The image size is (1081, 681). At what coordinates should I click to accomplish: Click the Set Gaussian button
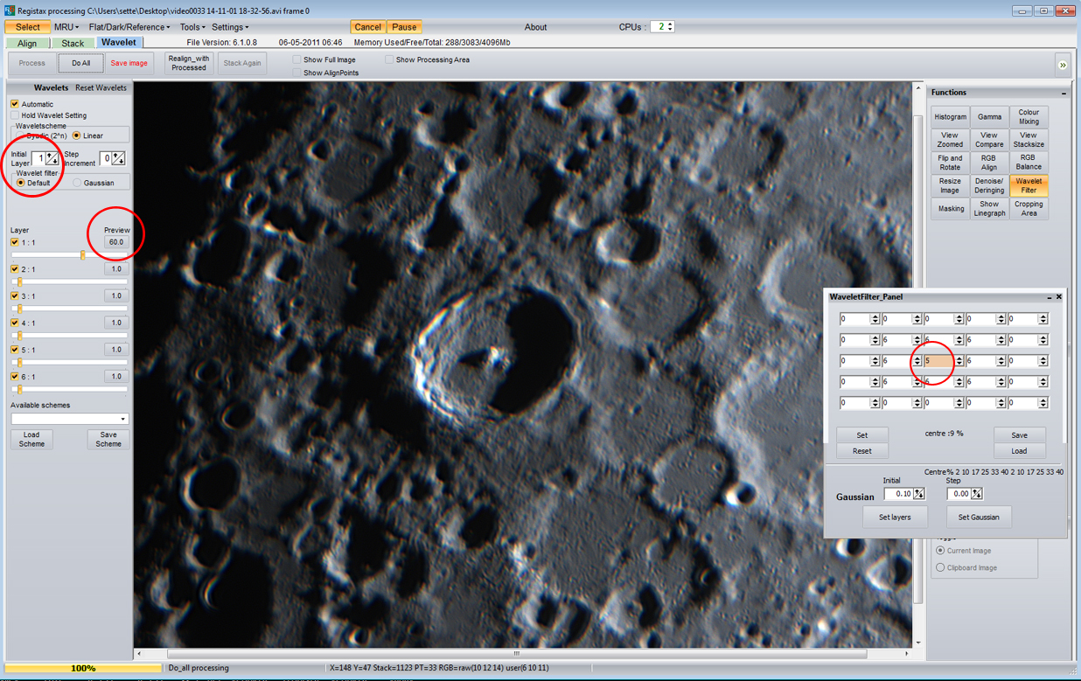point(979,517)
